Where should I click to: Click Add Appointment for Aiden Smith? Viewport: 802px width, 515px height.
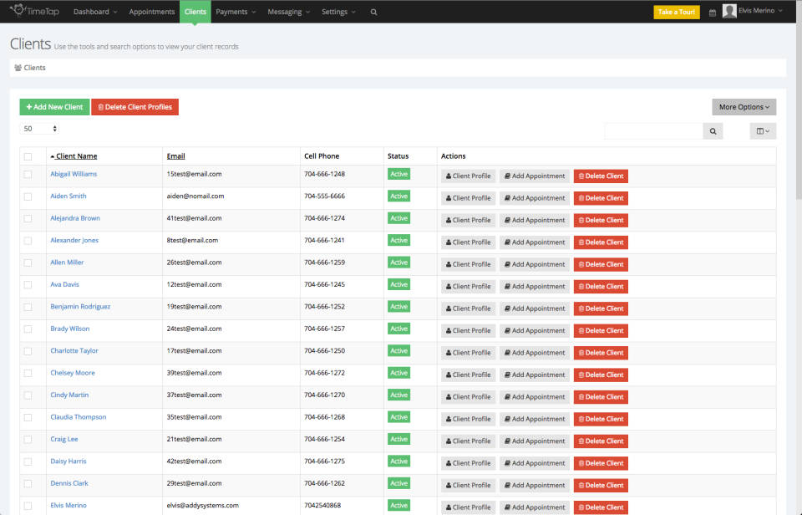click(x=534, y=198)
